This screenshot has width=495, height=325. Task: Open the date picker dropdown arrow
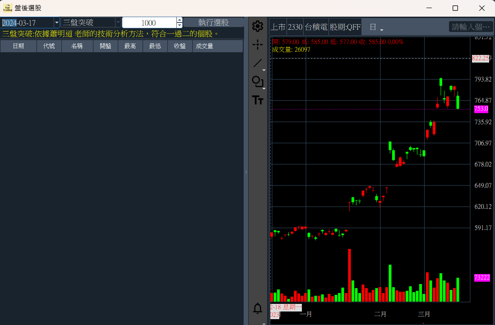click(56, 23)
